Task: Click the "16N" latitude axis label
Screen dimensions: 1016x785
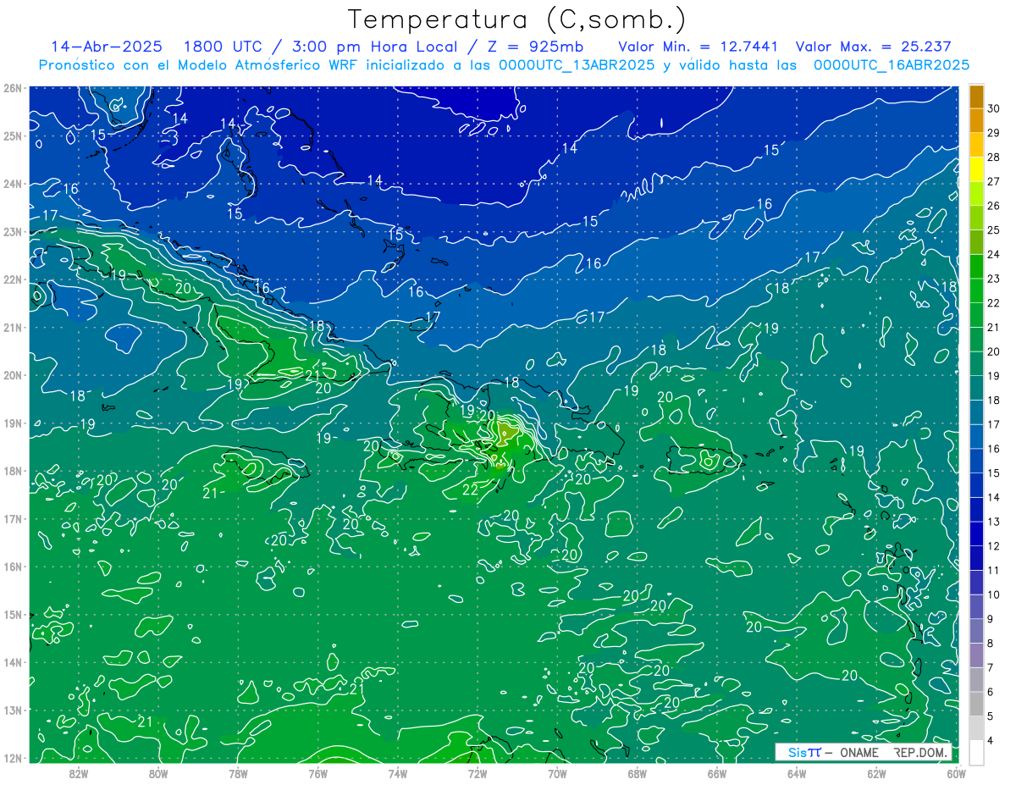Action: [13, 567]
